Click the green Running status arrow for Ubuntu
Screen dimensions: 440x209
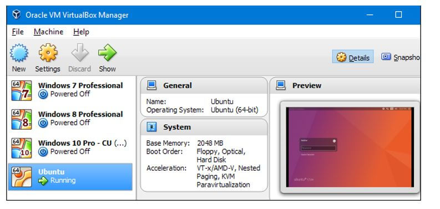43,181
